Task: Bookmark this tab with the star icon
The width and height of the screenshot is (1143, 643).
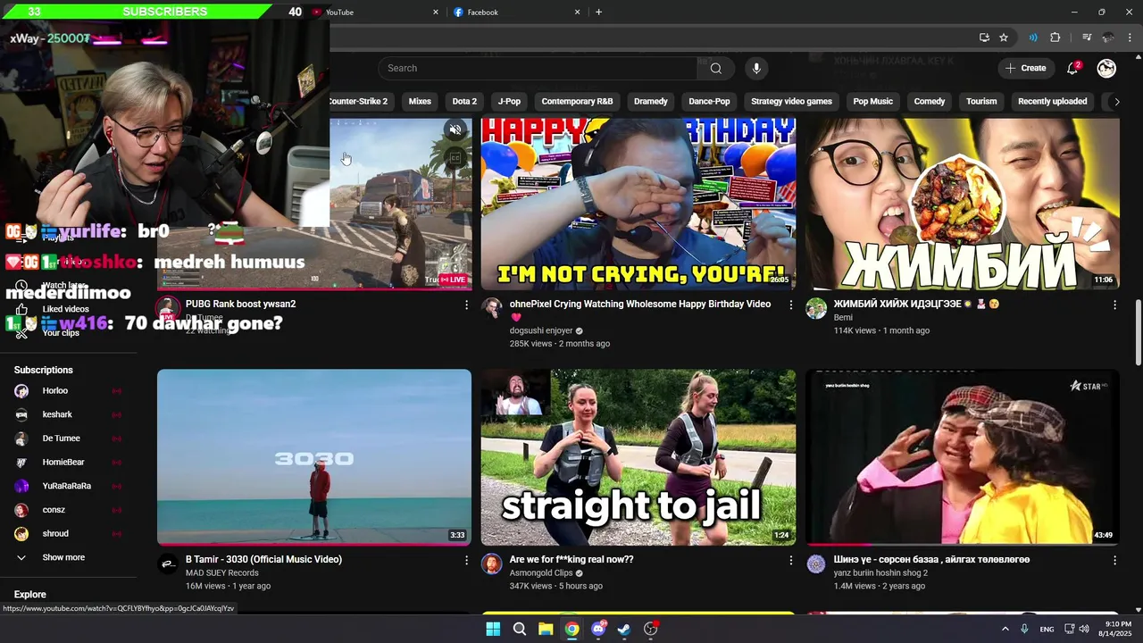Action: point(1004,38)
